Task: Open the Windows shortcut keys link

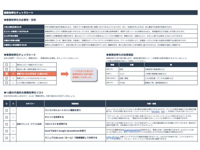Action: 155,111
